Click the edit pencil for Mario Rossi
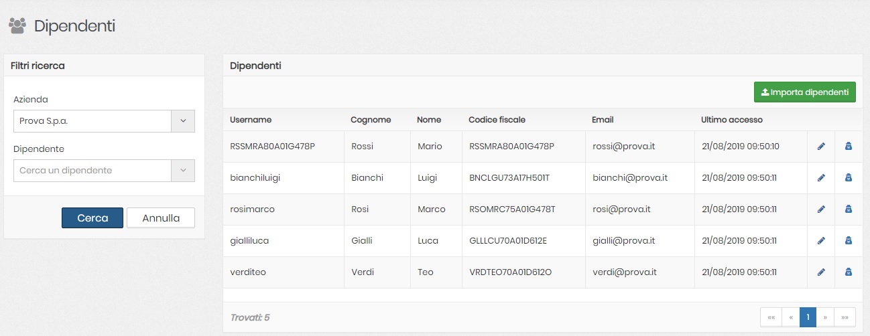Screen dimensions: 870x336 821,147
